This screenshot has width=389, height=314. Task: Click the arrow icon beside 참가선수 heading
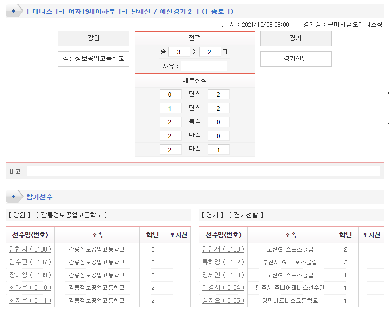pyautogui.click(x=14, y=197)
